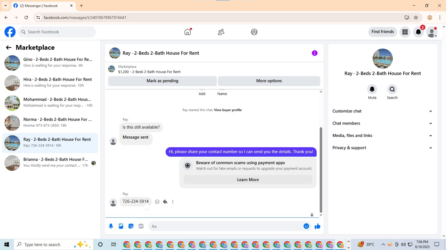Reply to message 726-234-5914
Image resolution: width=446 pixels, height=250 pixels.
(x=165, y=202)
